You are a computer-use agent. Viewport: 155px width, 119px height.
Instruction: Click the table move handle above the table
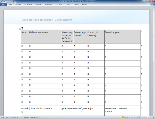click(20, 29)
